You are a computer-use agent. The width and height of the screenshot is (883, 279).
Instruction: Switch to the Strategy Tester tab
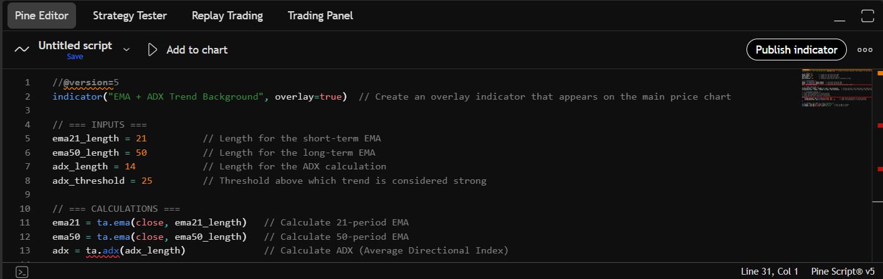pyautogui.click(x=130, y=16)
